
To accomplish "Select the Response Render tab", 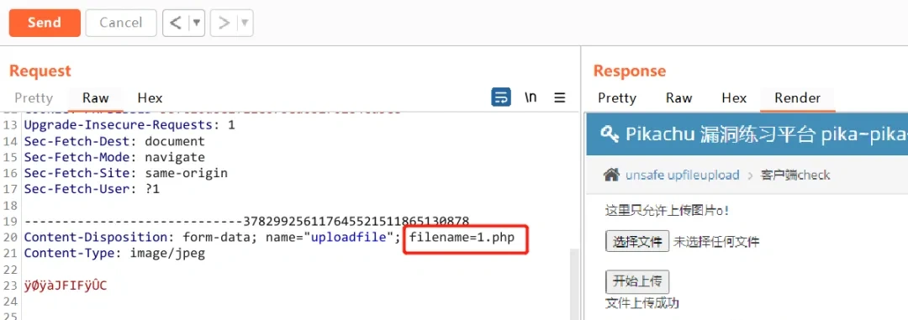I will (797, 98).
